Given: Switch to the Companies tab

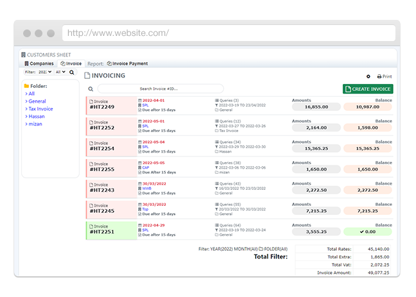Looking at the screenshot, I should click(39, 64).
